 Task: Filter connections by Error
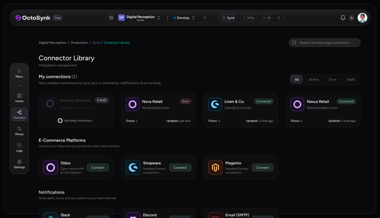(333, 80)
